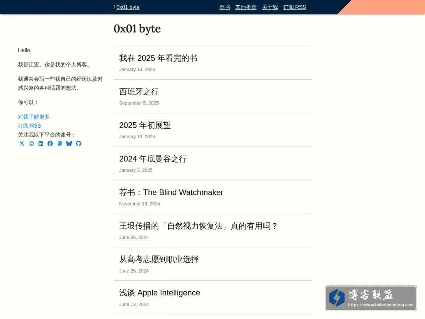Open the Instagram profile icon
Screen dimensions: 425x319
point(31,144)
